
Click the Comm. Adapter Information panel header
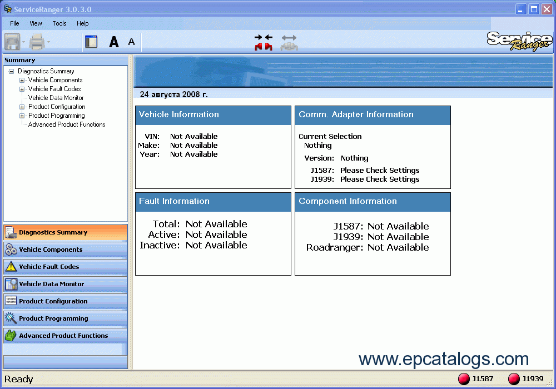click(373, 115)
